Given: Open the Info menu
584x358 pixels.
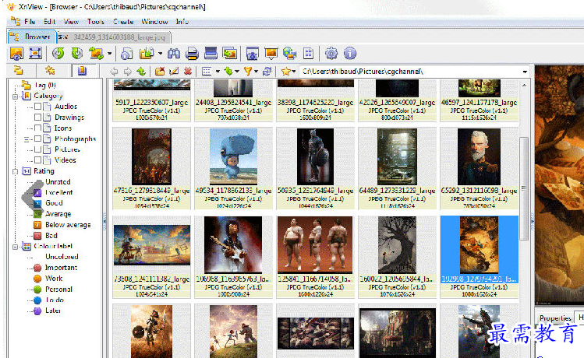Looking at the screenshot, I should coord(182,22).
